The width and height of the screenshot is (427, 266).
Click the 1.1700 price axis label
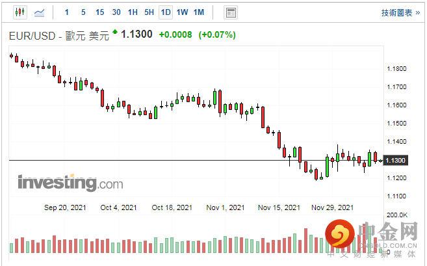point(396,87)
